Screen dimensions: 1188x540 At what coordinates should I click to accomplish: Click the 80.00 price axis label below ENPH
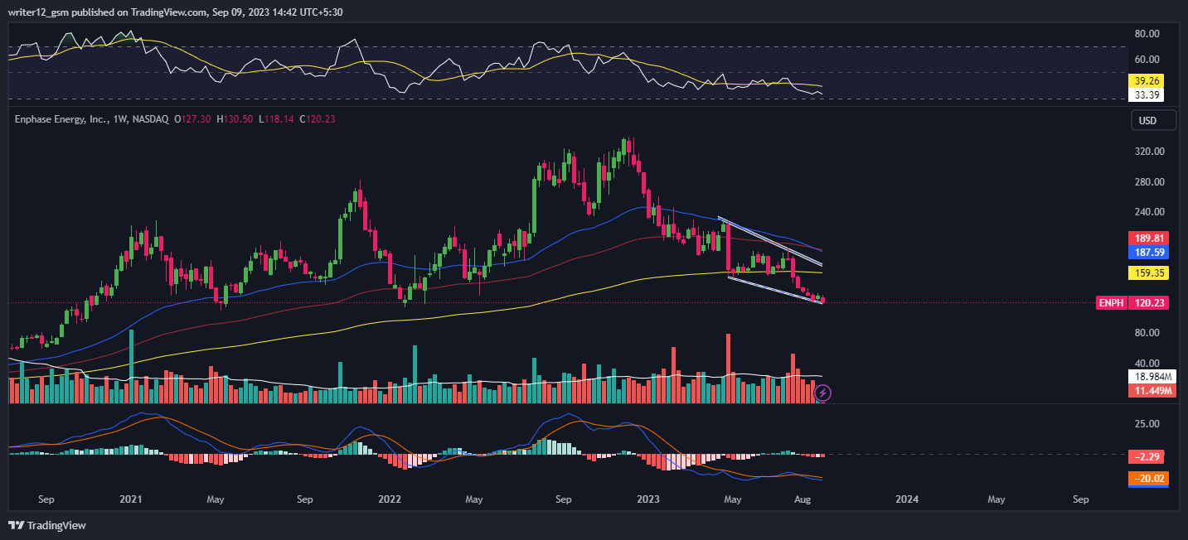[1147, 333]
